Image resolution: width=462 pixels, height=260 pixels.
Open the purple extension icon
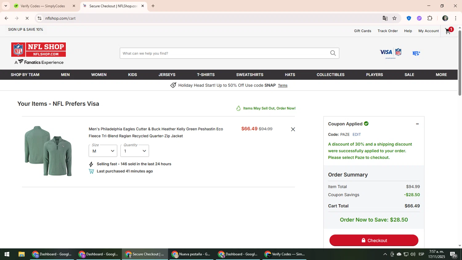(x=419, y=18)
